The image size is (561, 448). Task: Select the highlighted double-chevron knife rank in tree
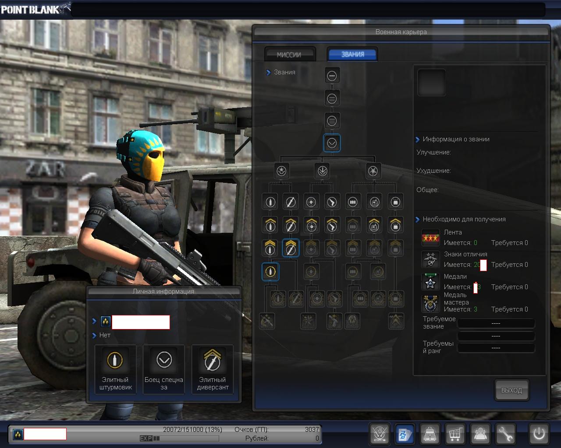(x=290, y=248)
